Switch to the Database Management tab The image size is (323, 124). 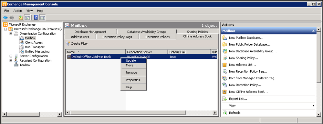coord(90,32)
